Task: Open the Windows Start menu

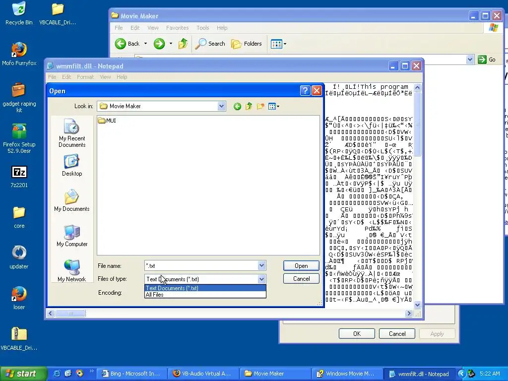Action: click(23, 374)
